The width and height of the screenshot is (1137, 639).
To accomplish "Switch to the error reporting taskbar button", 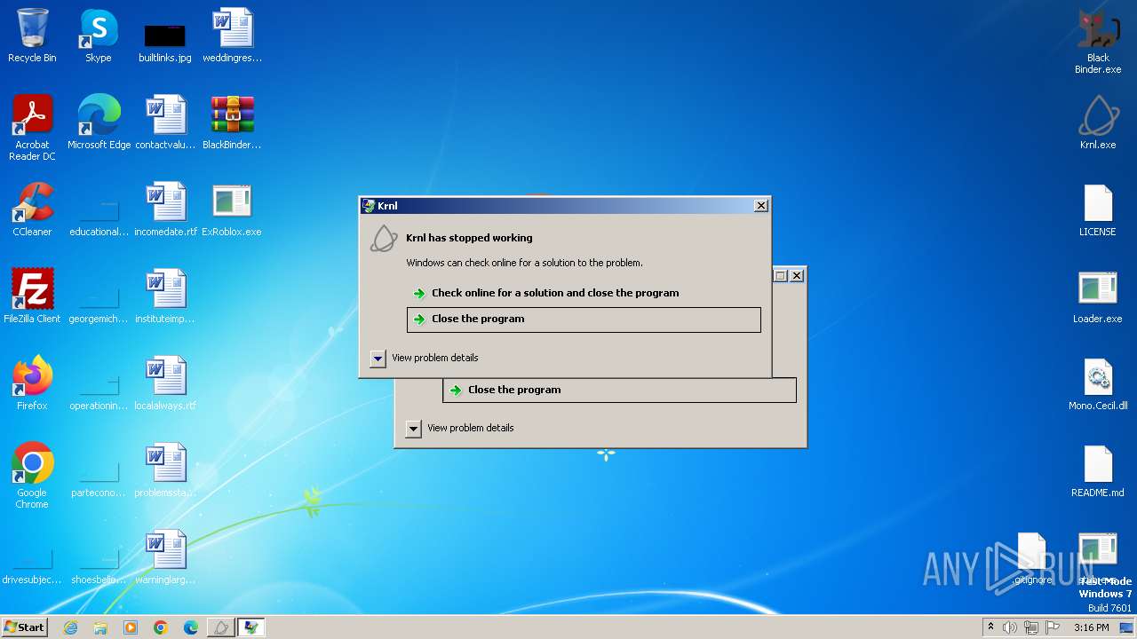I will 251,627.
